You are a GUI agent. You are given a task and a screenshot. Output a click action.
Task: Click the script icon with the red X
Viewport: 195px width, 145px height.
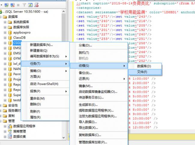[36, 5]
